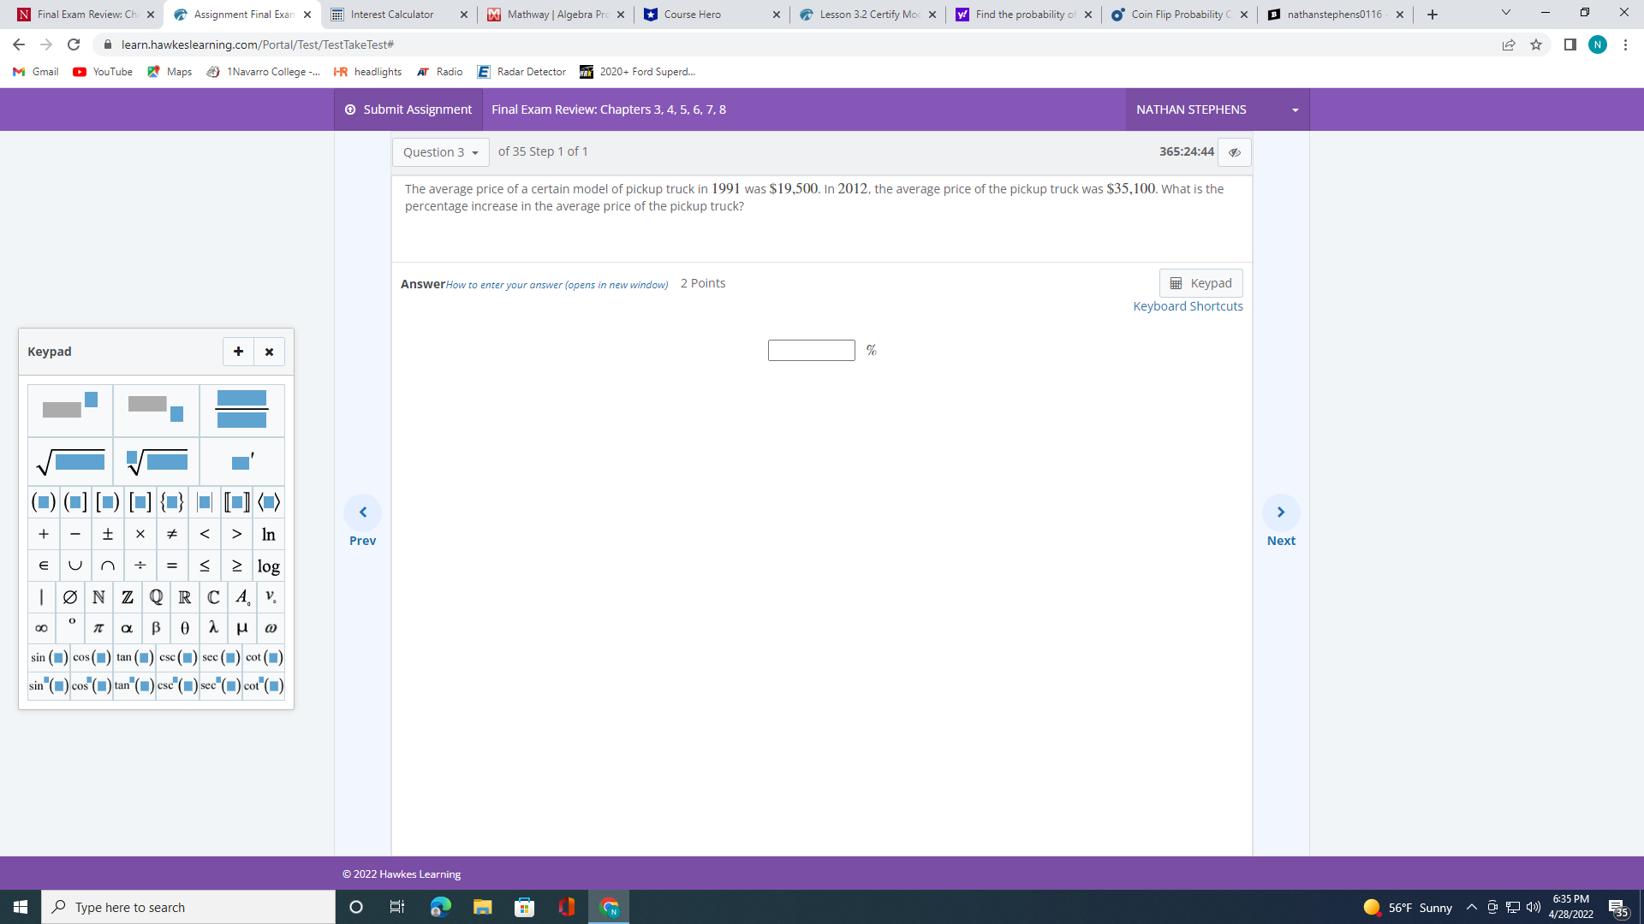Open the Keyboard Shortcuts link

click(1188, 306)
